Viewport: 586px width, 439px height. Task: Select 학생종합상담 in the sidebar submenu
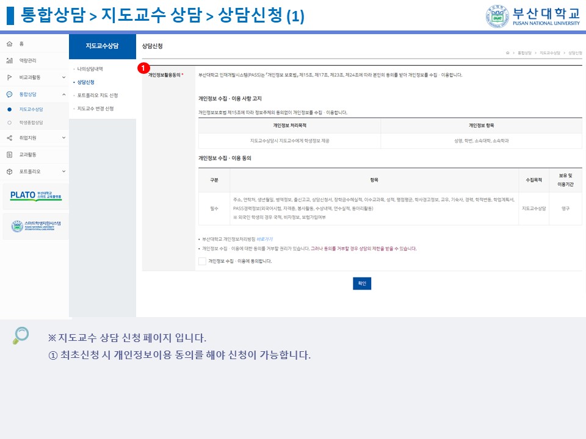pyautogui.click(x=31, y=123)
